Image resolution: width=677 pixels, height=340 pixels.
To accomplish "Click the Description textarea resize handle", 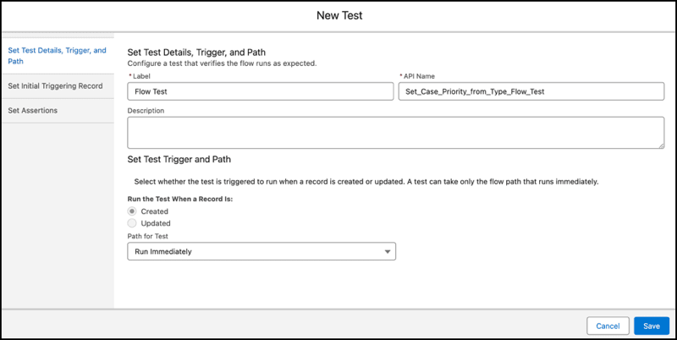I will 662,145.
